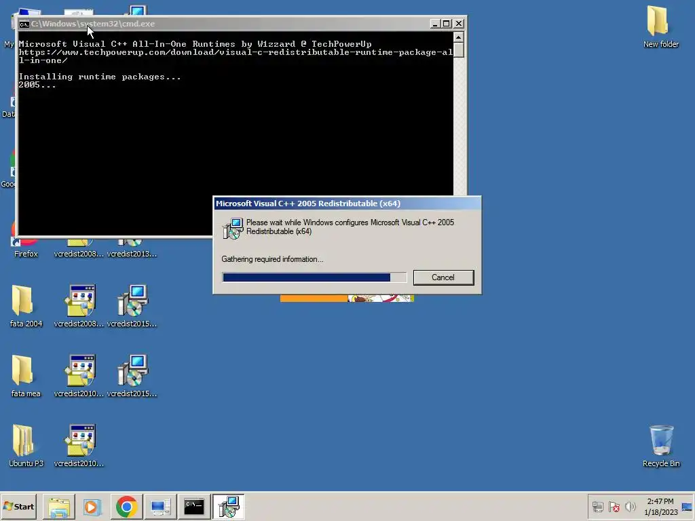Select the Firefox desktop shortcut
695x521 pixels.
click(x=26, y=248)
